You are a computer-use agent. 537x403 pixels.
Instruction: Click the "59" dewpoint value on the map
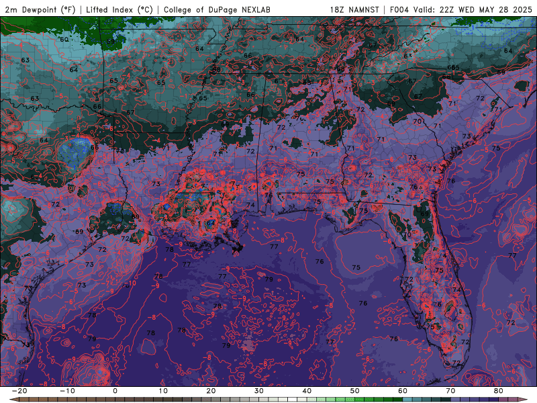(x=111, y=42)
